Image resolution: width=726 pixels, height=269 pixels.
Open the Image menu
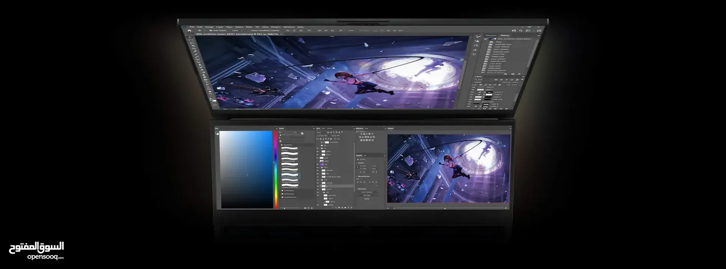(209, 27)
